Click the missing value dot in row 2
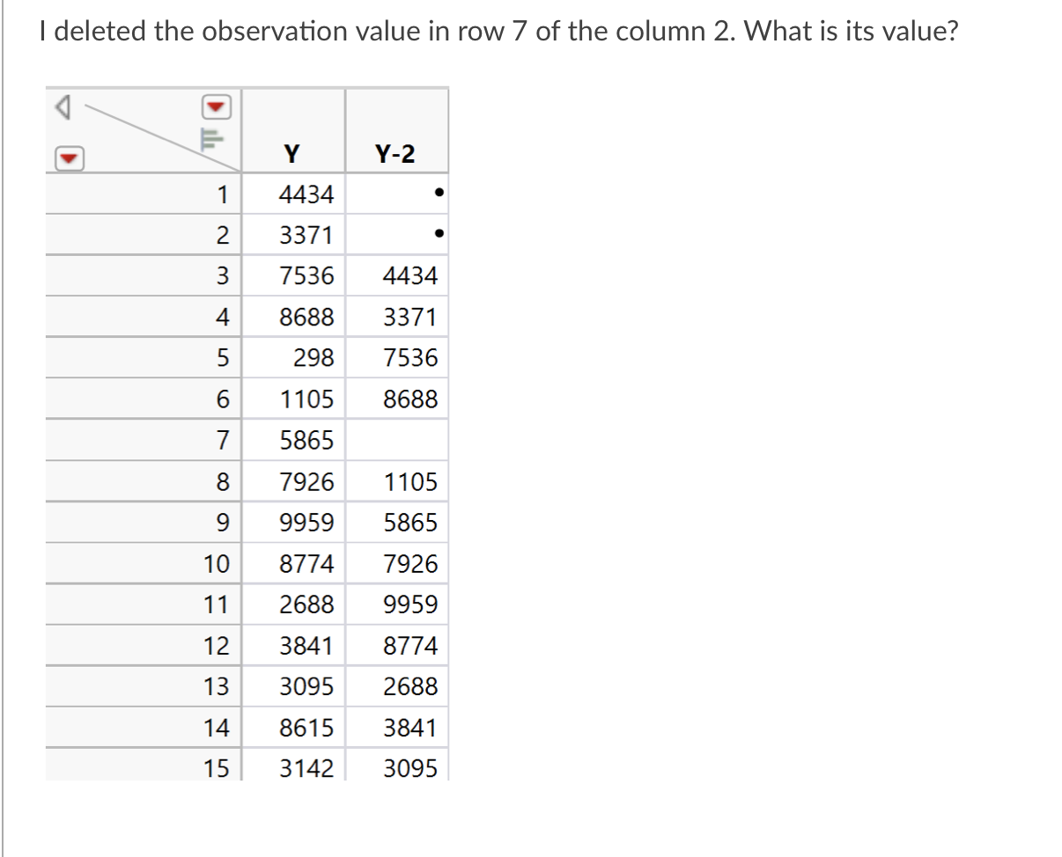The image size is (1062, 857). click(440, 235)
